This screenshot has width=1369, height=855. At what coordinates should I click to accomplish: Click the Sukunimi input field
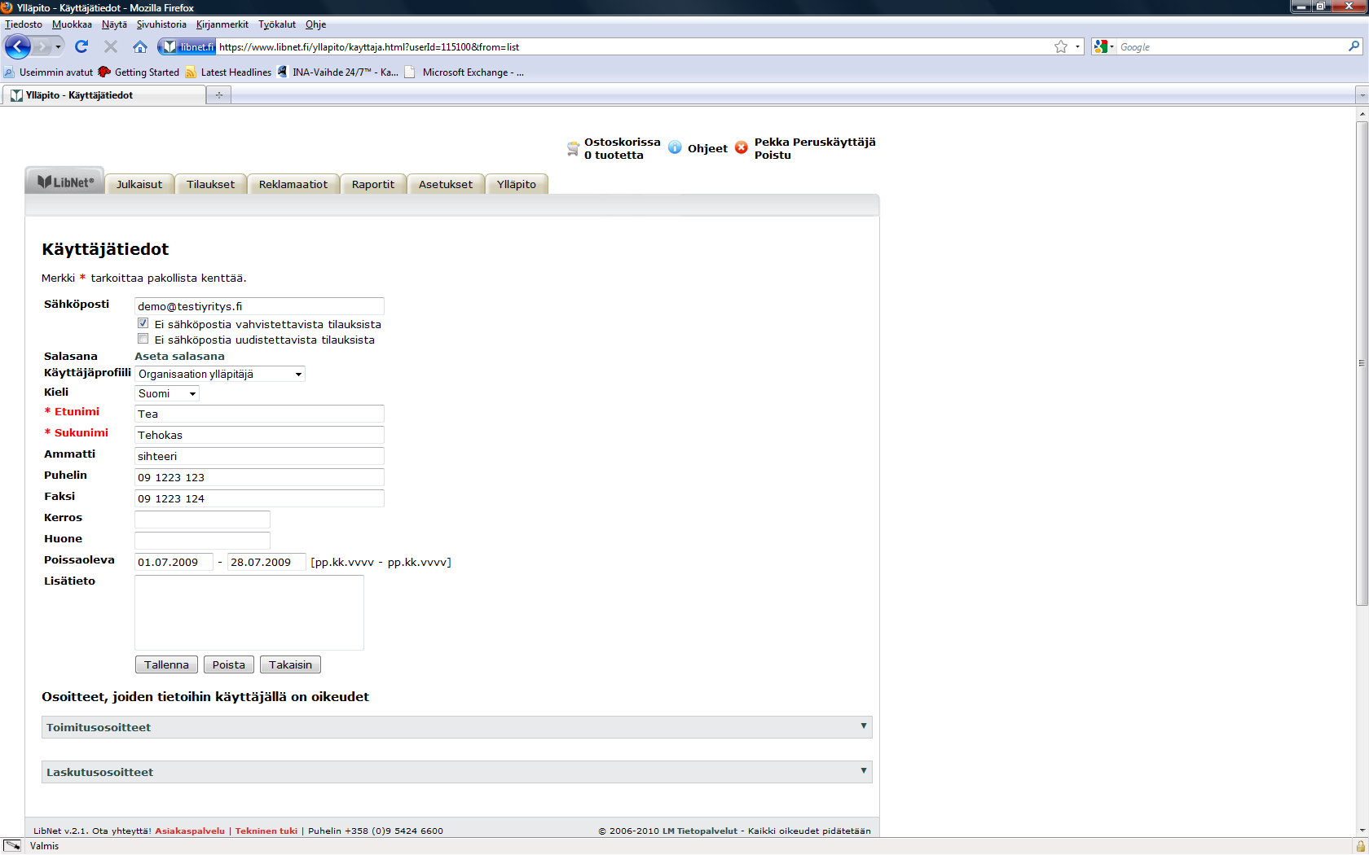259,435
